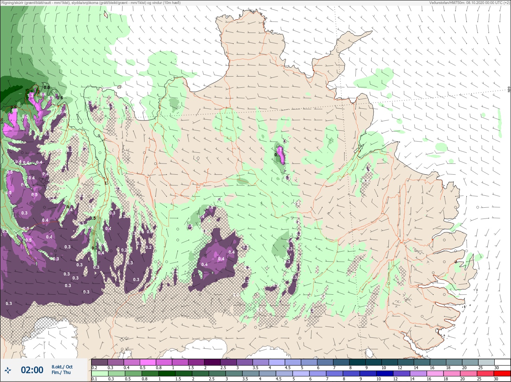511x382 pixels.
Task: Select the orchid swatch above lower legend 14
Action: pos(418,374)
